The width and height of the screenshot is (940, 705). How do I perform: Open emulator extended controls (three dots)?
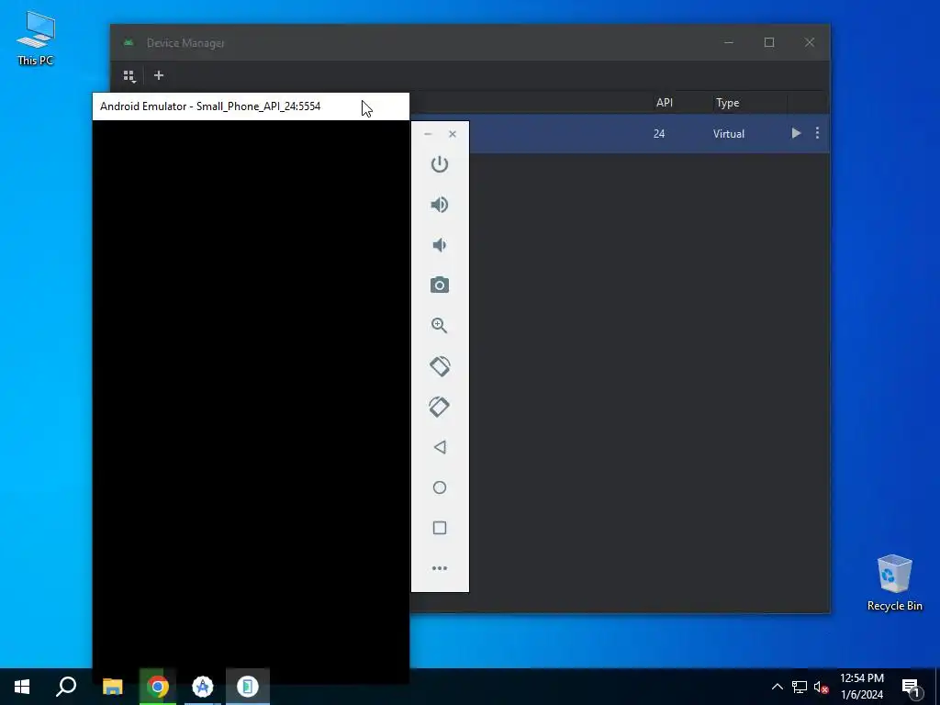tap(440, 567)
